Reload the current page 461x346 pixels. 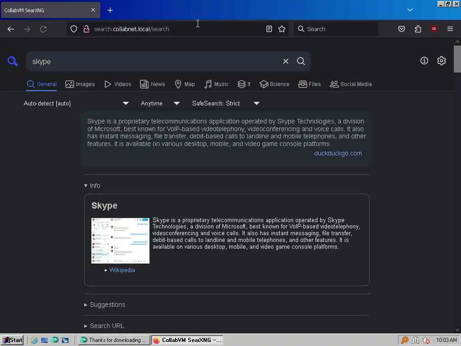click(x=43, y=29)
